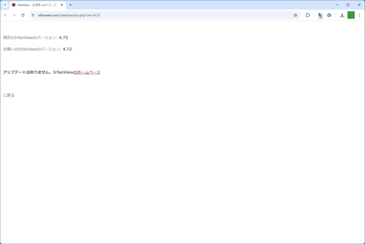Open the downloads icon
This screenshot has width=365, height=244.
(342, 15)
